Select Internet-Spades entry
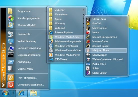Image resolution: width=138 pixels, height=97 pixels. click(x=106, y=46)
